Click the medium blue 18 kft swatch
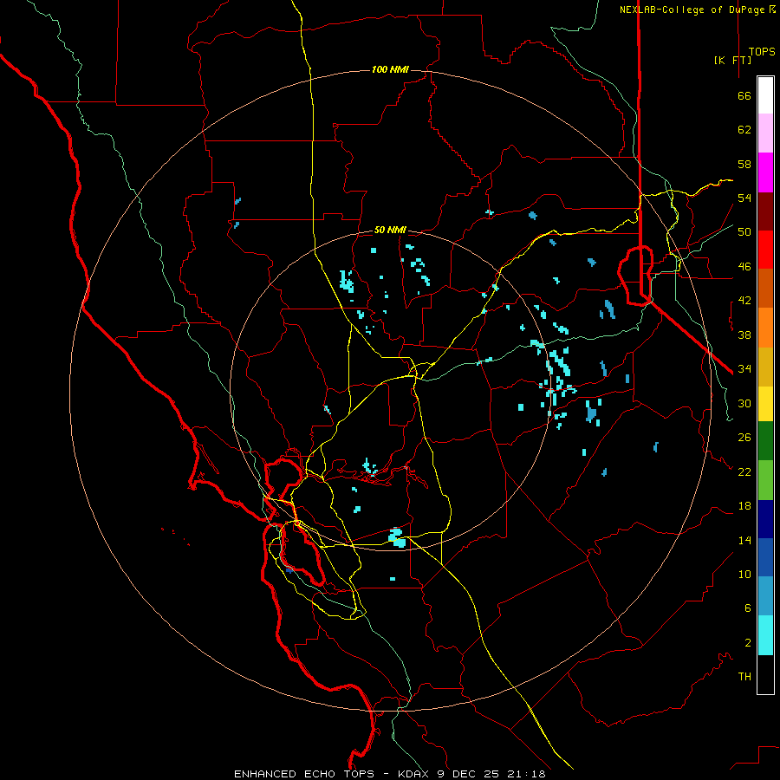780x780 pixels. (x=765, y=557)
